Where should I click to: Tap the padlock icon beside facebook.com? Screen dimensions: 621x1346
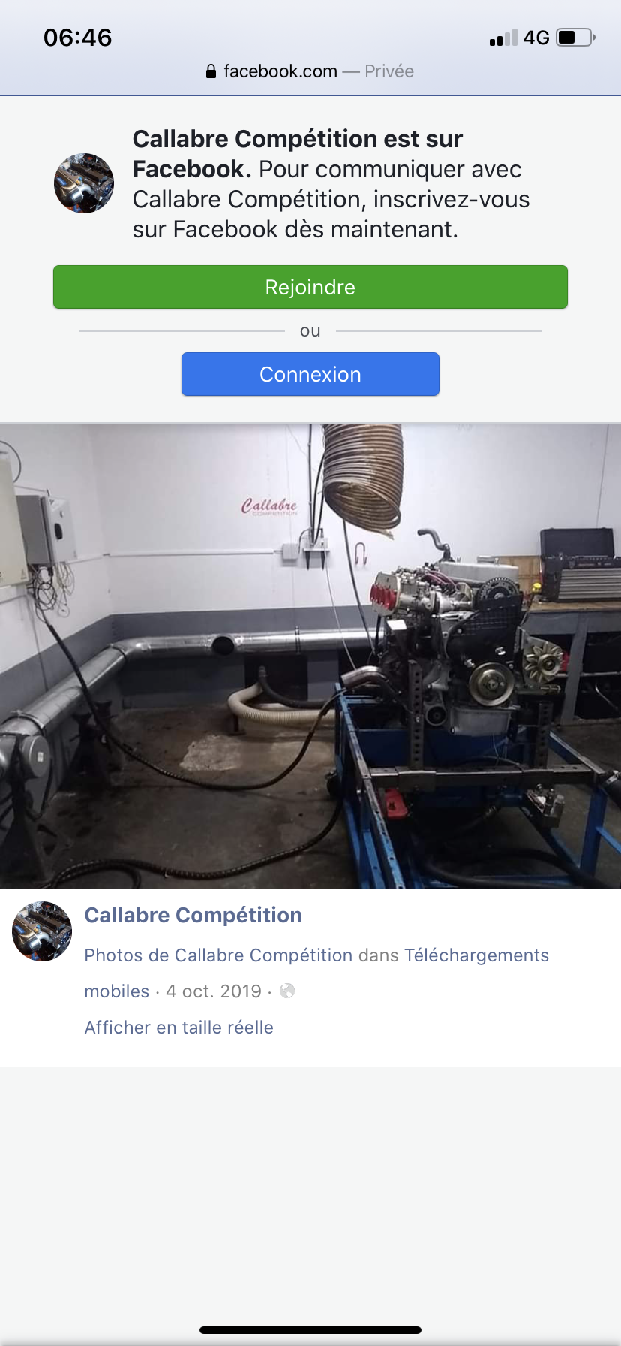click(x=211, y=71)
